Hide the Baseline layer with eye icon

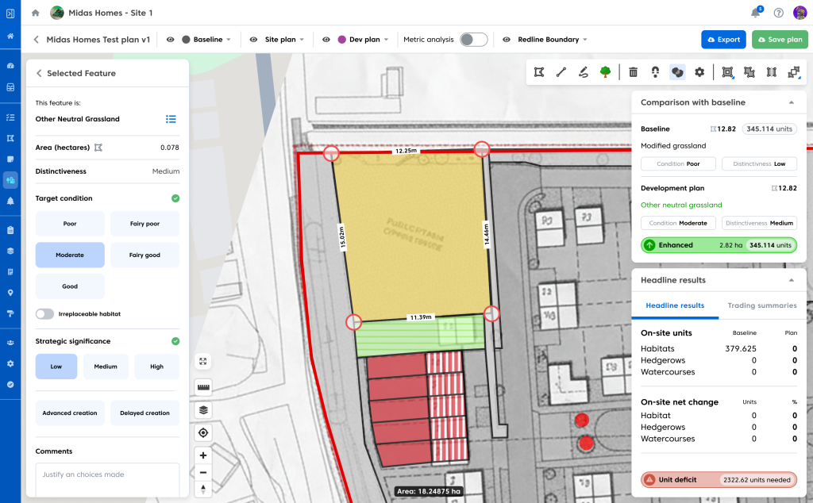(x=171, y=40)
